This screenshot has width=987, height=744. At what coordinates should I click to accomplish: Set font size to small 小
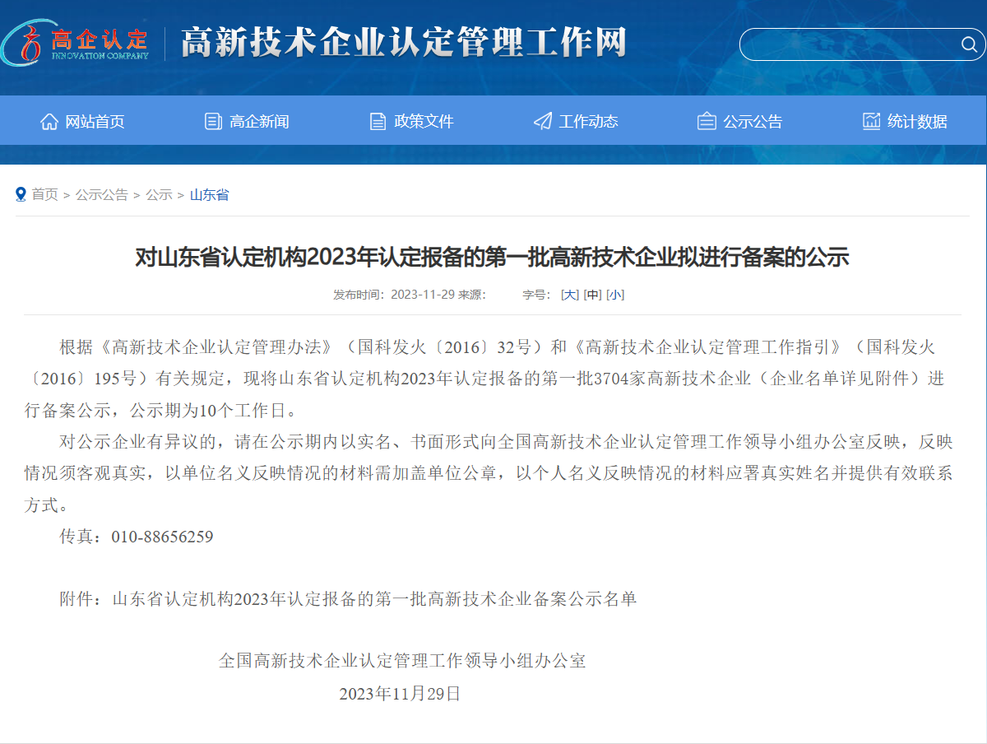pos(615,295)
